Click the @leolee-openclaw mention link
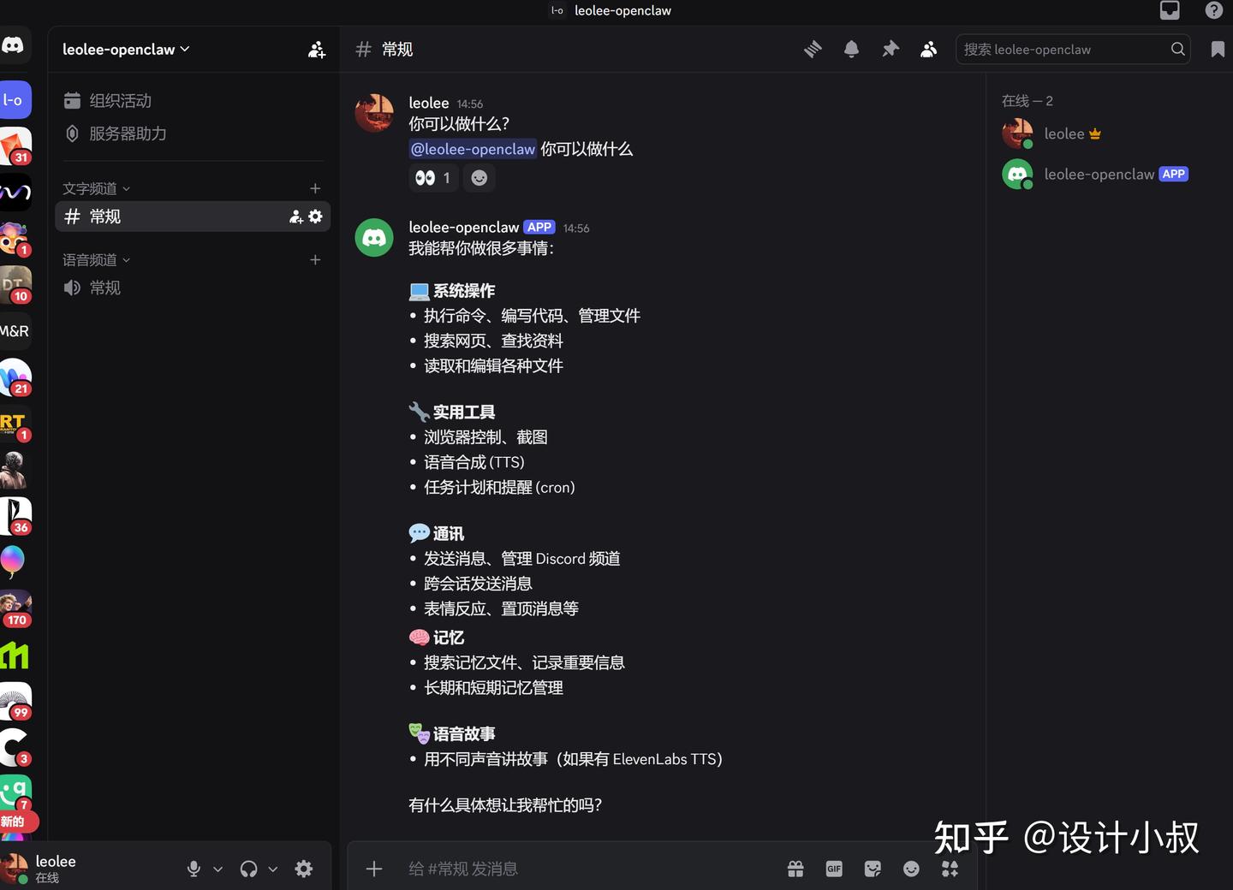The image size is (1233, 890). (x=473, y=149)
